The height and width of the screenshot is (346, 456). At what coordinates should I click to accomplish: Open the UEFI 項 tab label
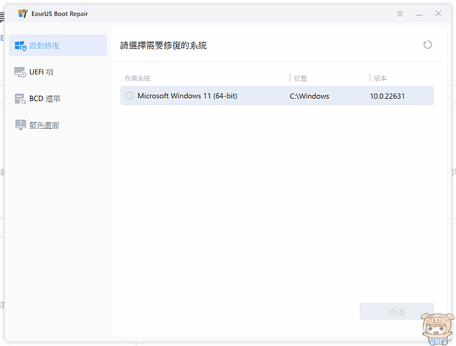coord(41,72)
